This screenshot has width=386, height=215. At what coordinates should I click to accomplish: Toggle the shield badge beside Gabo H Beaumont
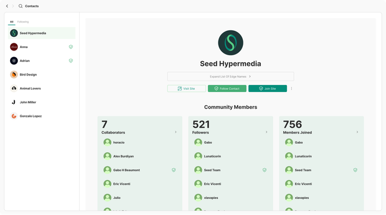click(x=173, y=170)
